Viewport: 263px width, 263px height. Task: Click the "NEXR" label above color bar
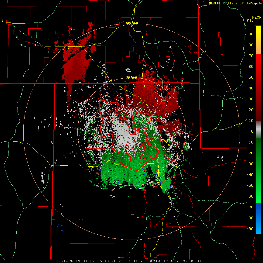(x=257, y=18)
